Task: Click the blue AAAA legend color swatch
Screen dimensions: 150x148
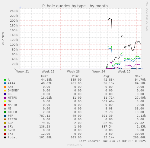Action: [x=5, y=83]
